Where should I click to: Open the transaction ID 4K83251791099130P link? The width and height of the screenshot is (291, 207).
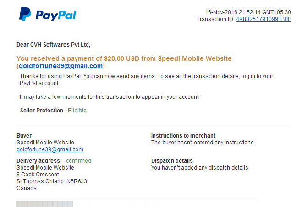(264, 19)
